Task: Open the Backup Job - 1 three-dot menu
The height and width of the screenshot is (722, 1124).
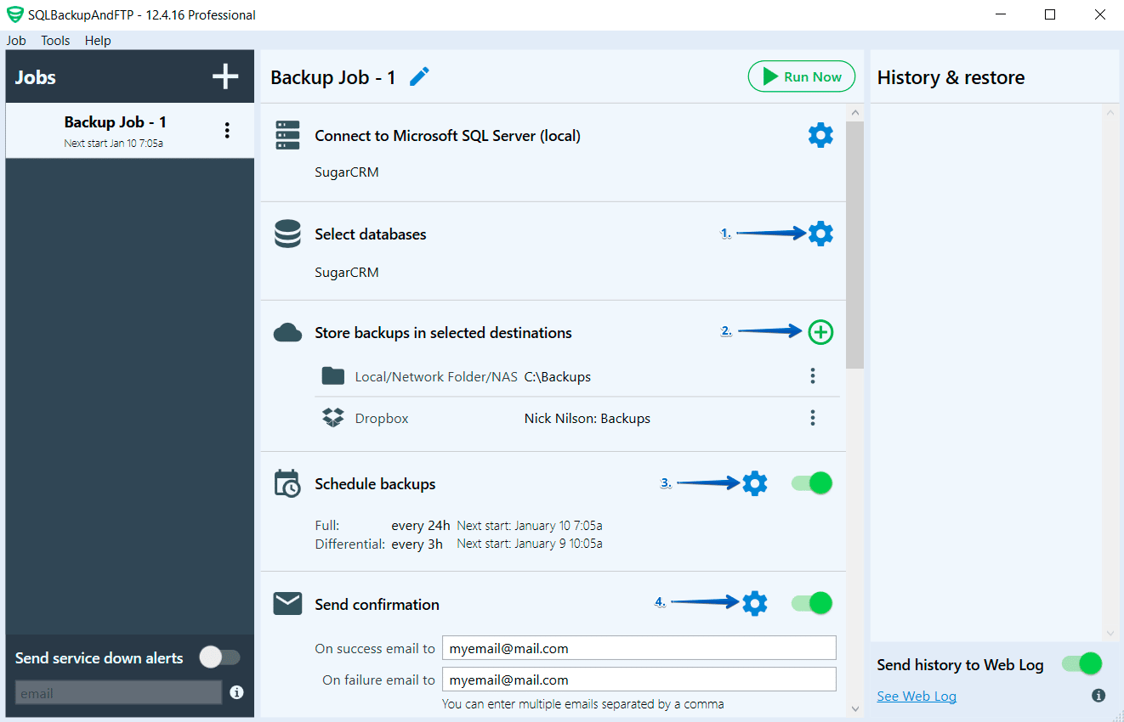Action: [227, 130]
